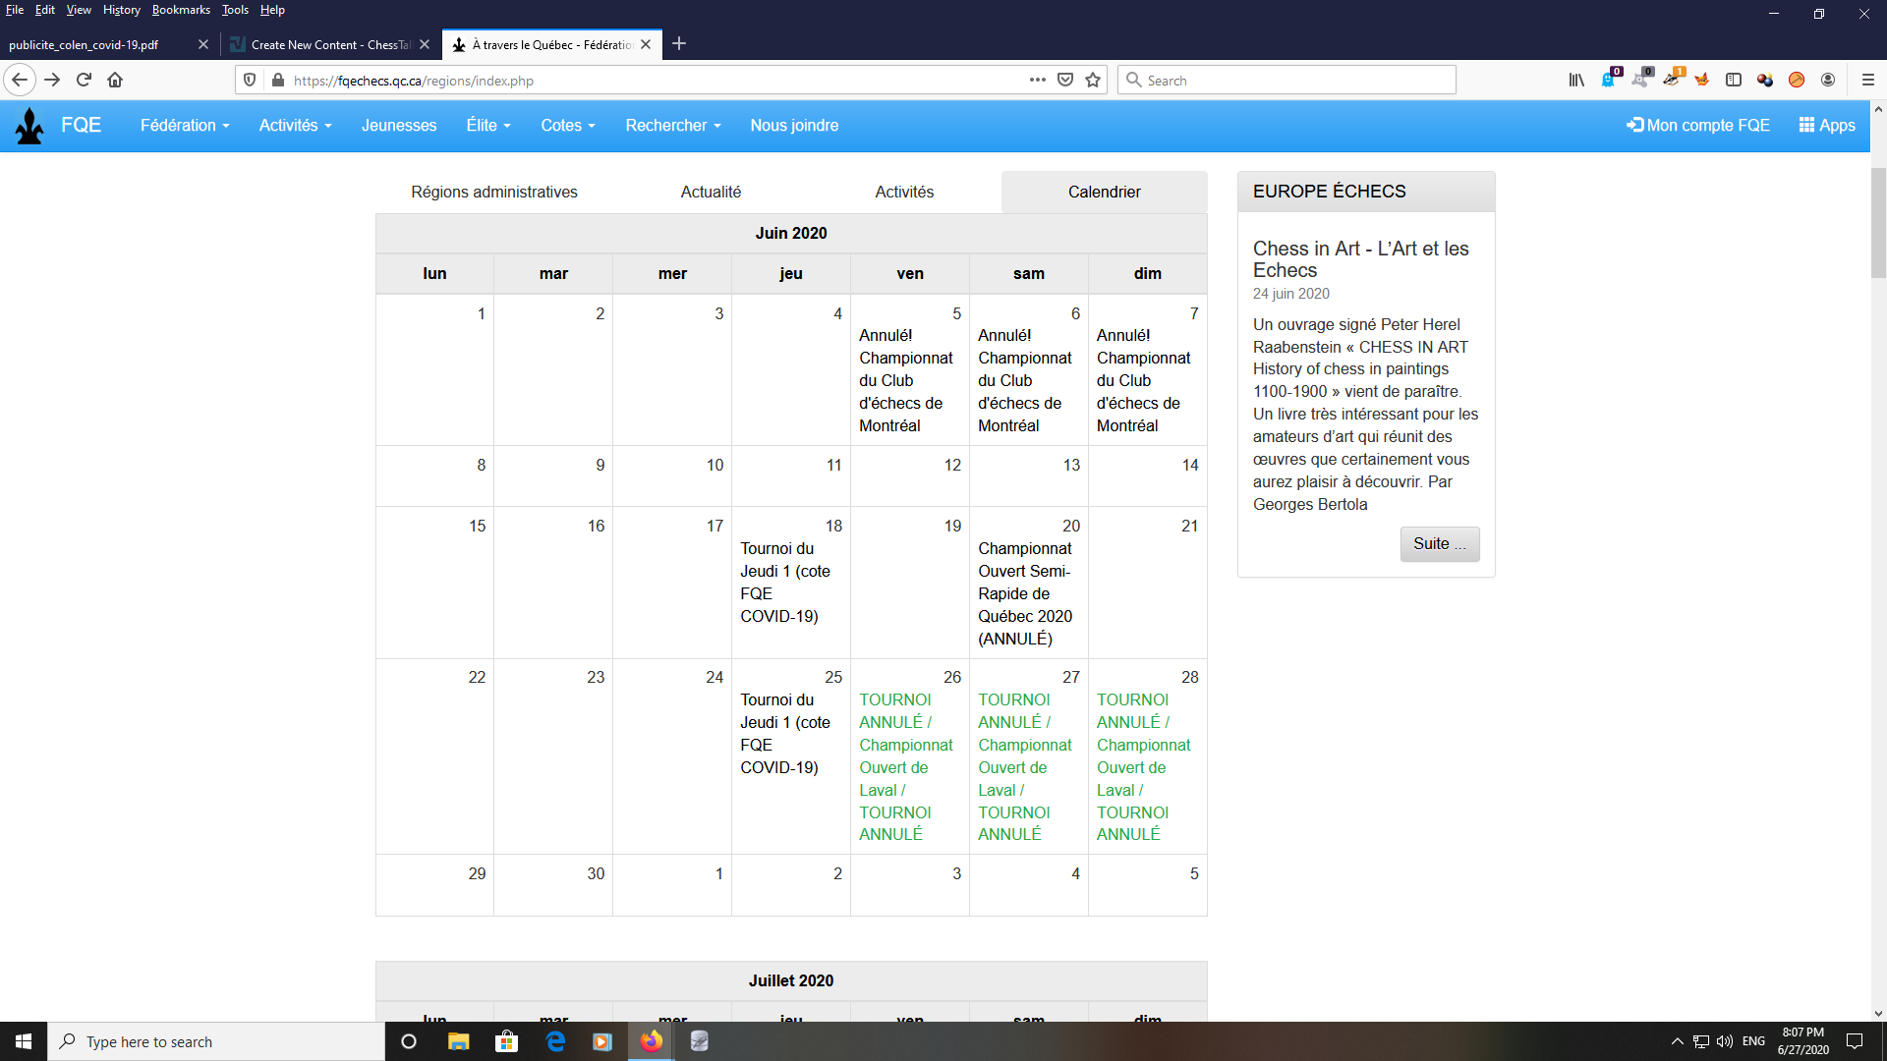1887x1061 pixels.
Task: Click the Suite button
Action: point(1439,544)
